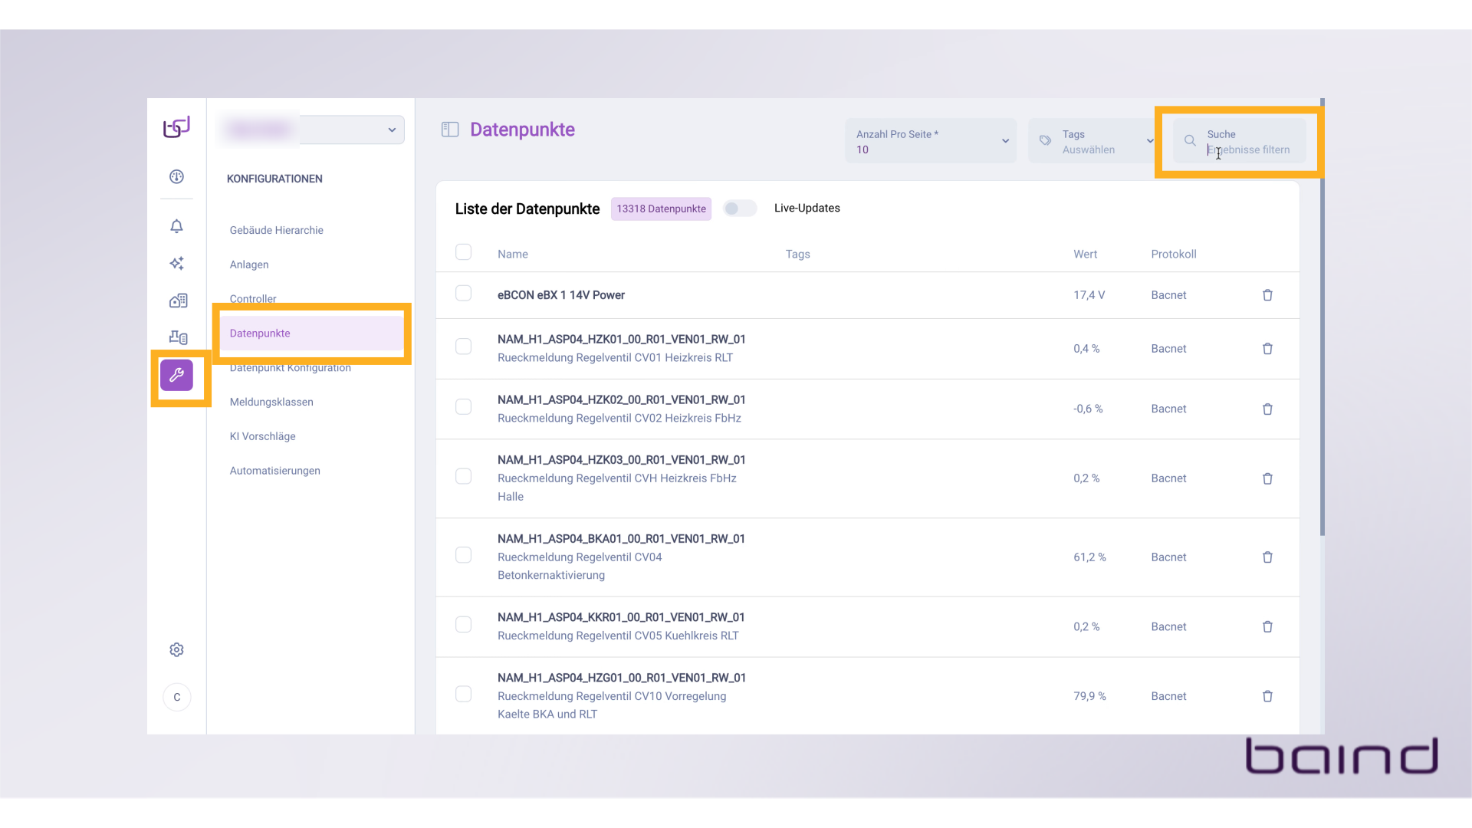This screenshot has width=1472, height=828.
Task: Click the AI sparkle icon in sidebar
Action: pos(176,263)
